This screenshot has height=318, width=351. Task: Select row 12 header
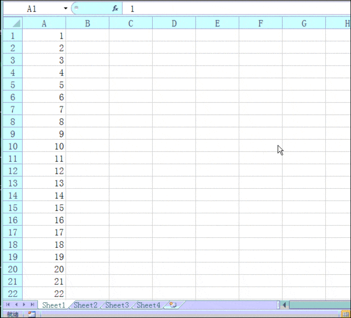[13, 171]
